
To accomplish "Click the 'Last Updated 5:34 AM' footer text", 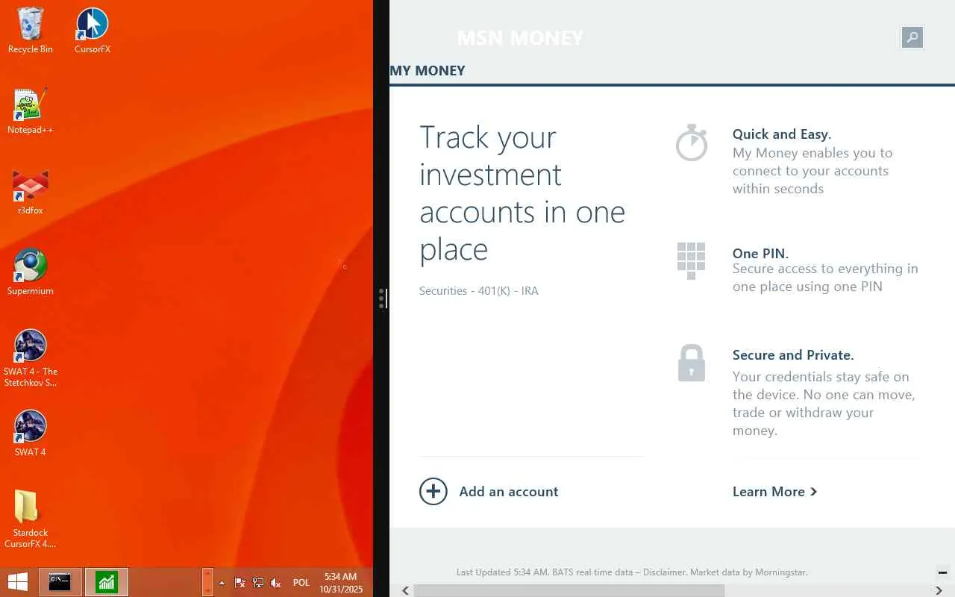I will point(503,572).
